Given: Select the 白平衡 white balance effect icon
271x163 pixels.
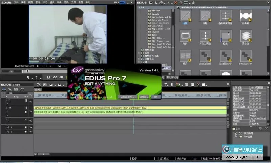Looking at the screenshot, I should coord(246,16).
